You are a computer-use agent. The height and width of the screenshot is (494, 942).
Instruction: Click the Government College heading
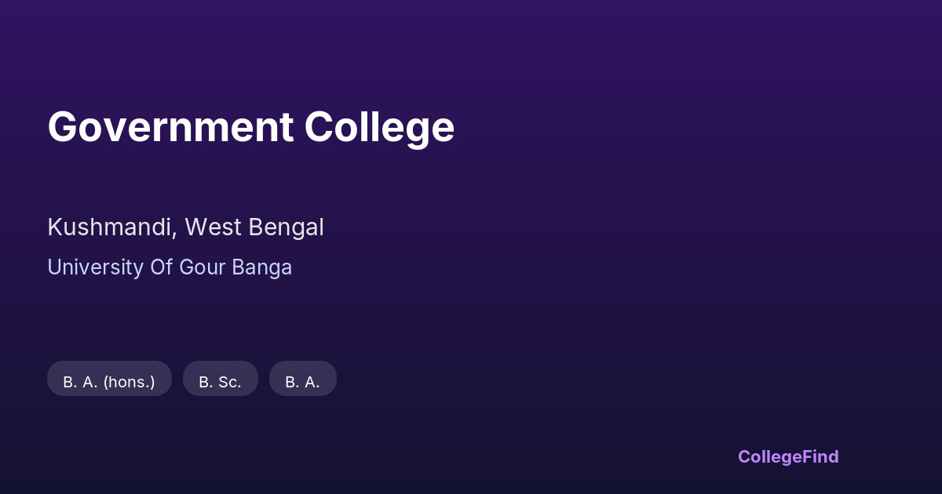tap(250, 127)
